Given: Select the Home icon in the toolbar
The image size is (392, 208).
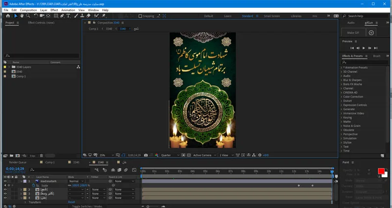Looking at the screenshot, I should [x=8, y=16].
